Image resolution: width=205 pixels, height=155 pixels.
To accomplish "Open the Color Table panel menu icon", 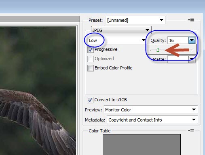I will pyautogui.click(x=191, y=130).
